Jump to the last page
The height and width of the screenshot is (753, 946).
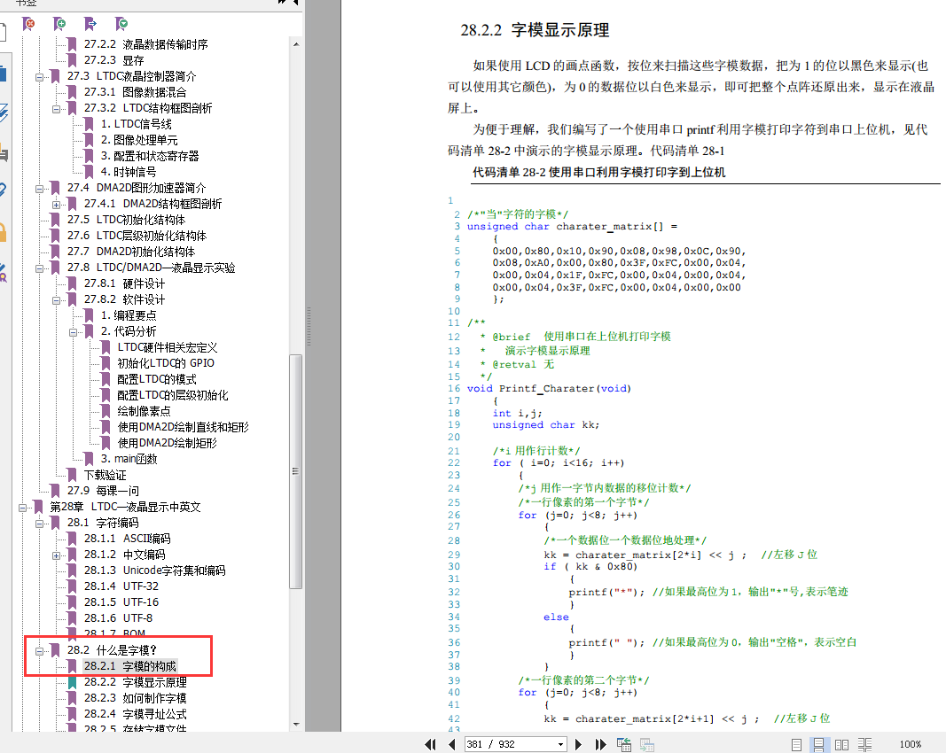coord(600,744)
